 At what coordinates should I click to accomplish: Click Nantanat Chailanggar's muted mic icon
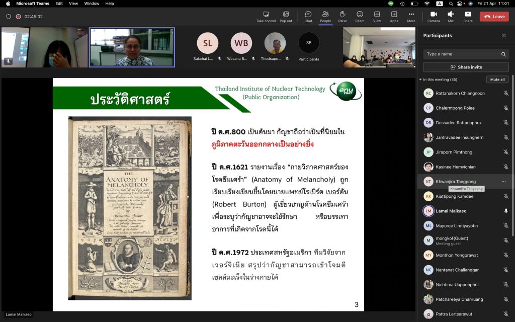[506, 270]
